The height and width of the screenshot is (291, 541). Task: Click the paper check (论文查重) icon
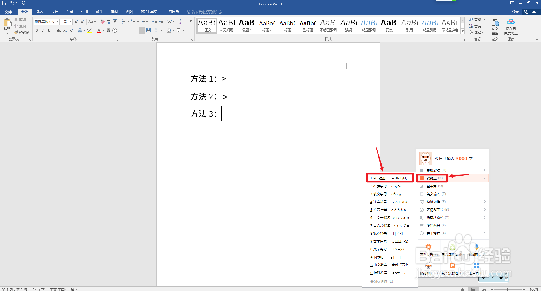(x=495, y=26)
